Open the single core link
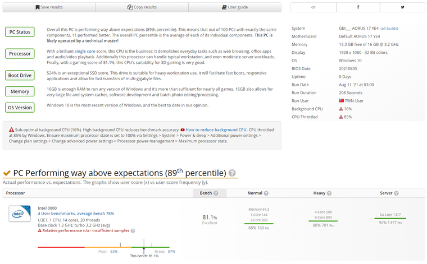427x264 pixels. coord(85,52)
